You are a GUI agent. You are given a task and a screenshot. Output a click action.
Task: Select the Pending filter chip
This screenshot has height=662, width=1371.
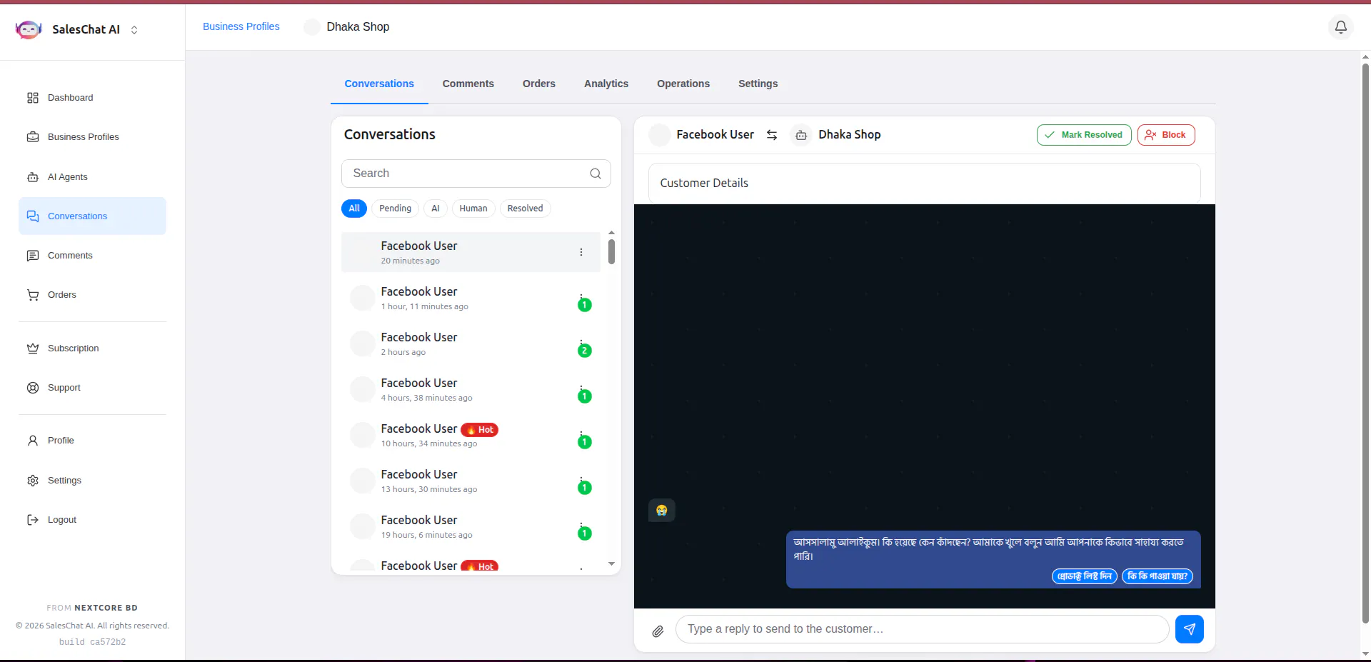395,209
